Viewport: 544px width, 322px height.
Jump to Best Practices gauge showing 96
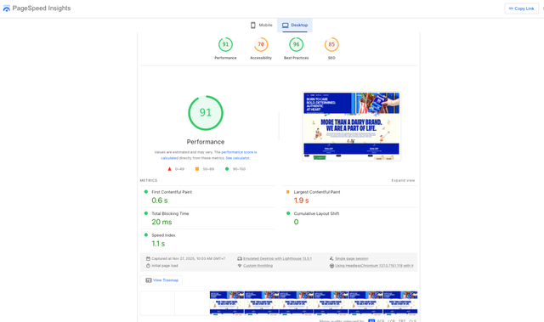(297, 44)
